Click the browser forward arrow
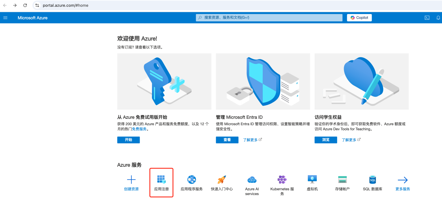The image size is (442, 206). (x=15, y=5)
